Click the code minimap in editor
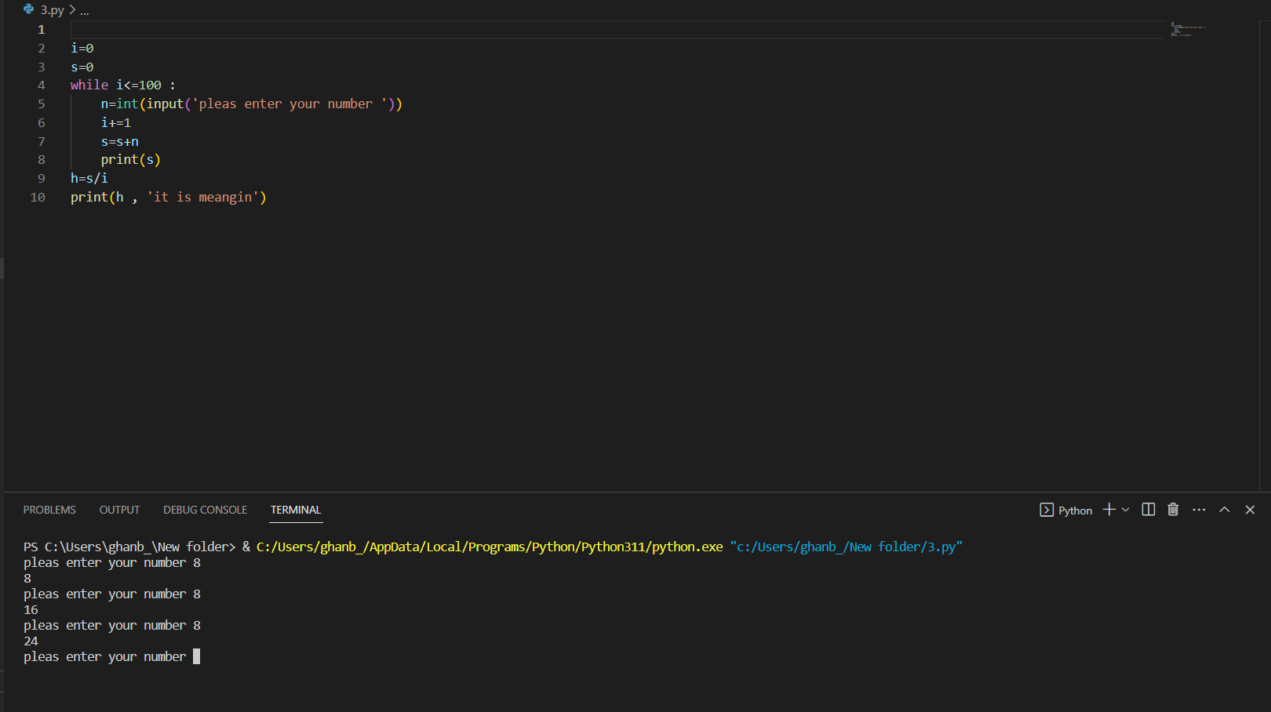Image resolution: width=1271 pixels, height=712 pixels. [1188, 30]
